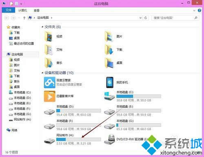
Task: Select 本地磁盘 (F:) in the sidebar tree
Action: point(20,109)
